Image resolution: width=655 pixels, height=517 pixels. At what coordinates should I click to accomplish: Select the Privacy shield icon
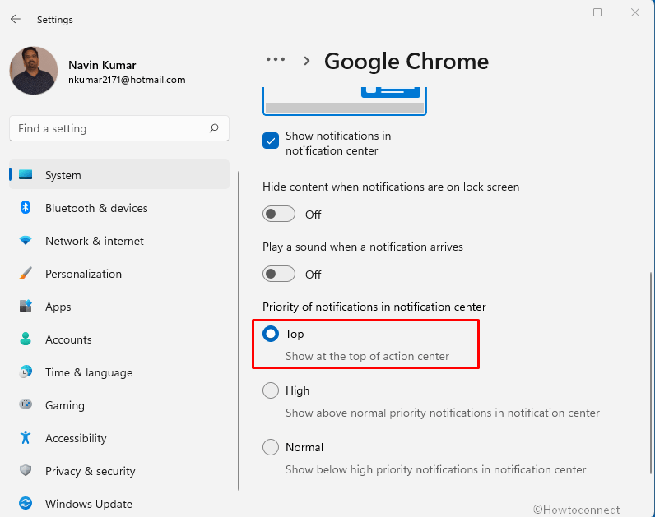pos(26,470)
